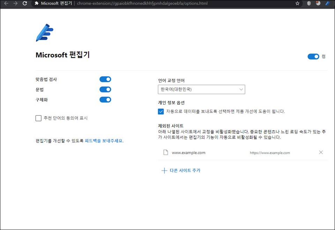Image resolution: width=335 pixels, height=230 pixels.
Task: Open the 한국어(대한민국) language dropdown
Action: click(x=201, y=89)
